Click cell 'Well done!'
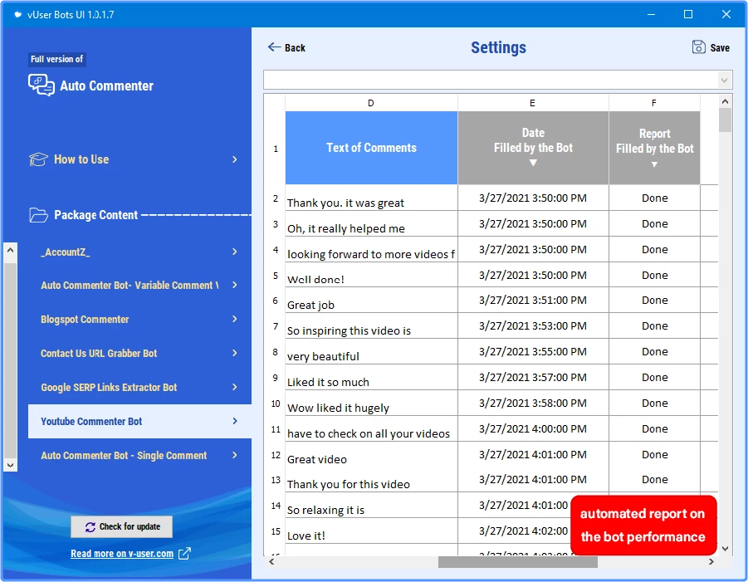 pos(371,276)
